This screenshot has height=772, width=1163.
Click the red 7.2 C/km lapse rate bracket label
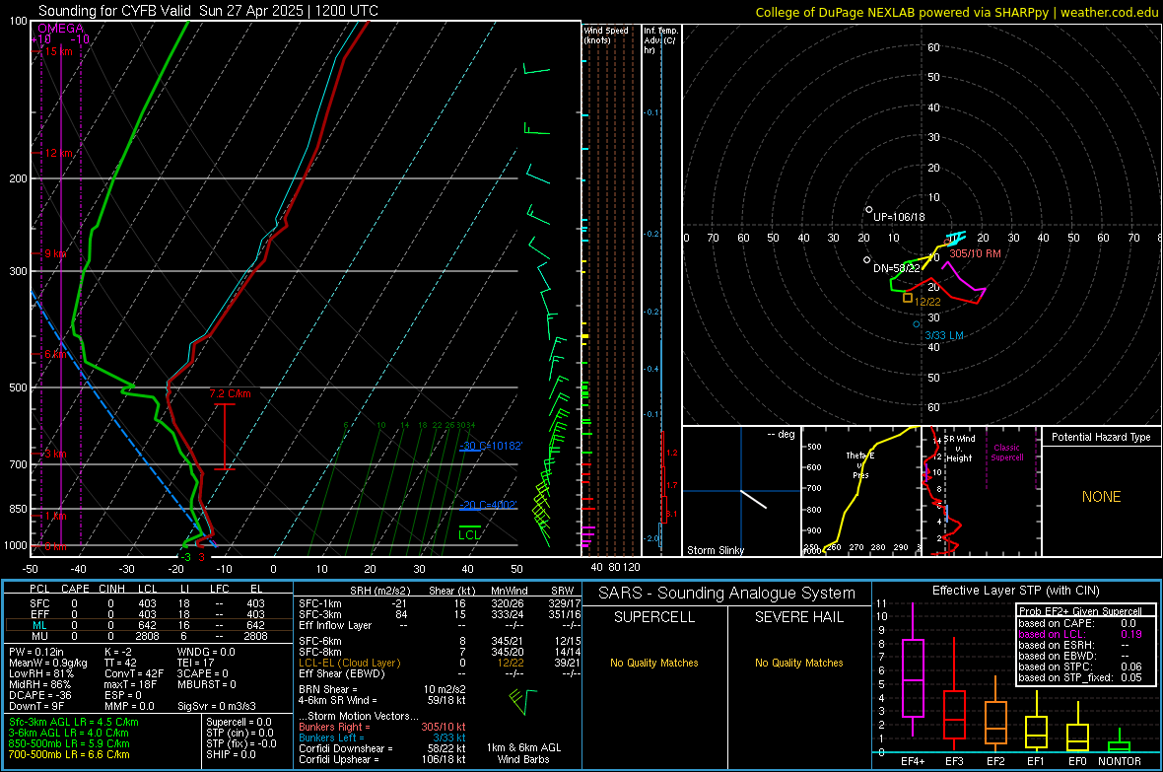(x=230, y=393)
